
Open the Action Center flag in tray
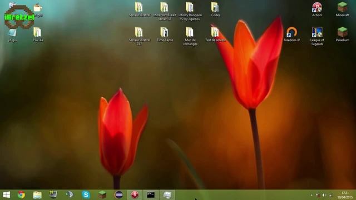[x=318, y=195]
